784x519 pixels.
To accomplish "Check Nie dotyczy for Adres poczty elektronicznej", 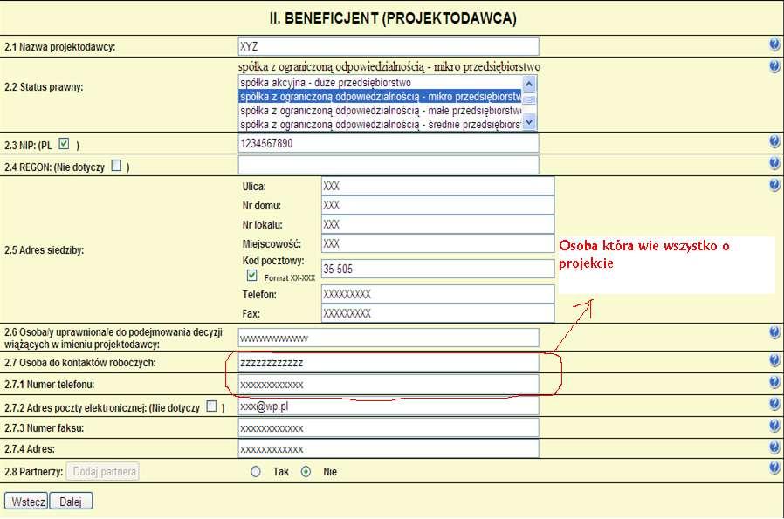I will click(212, 406).
